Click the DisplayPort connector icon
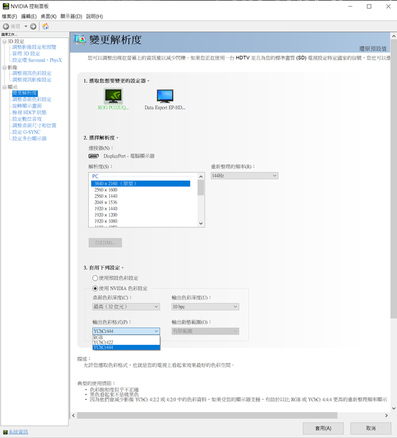This screenshot has height=438, width=397. click(x=94, y=156)
